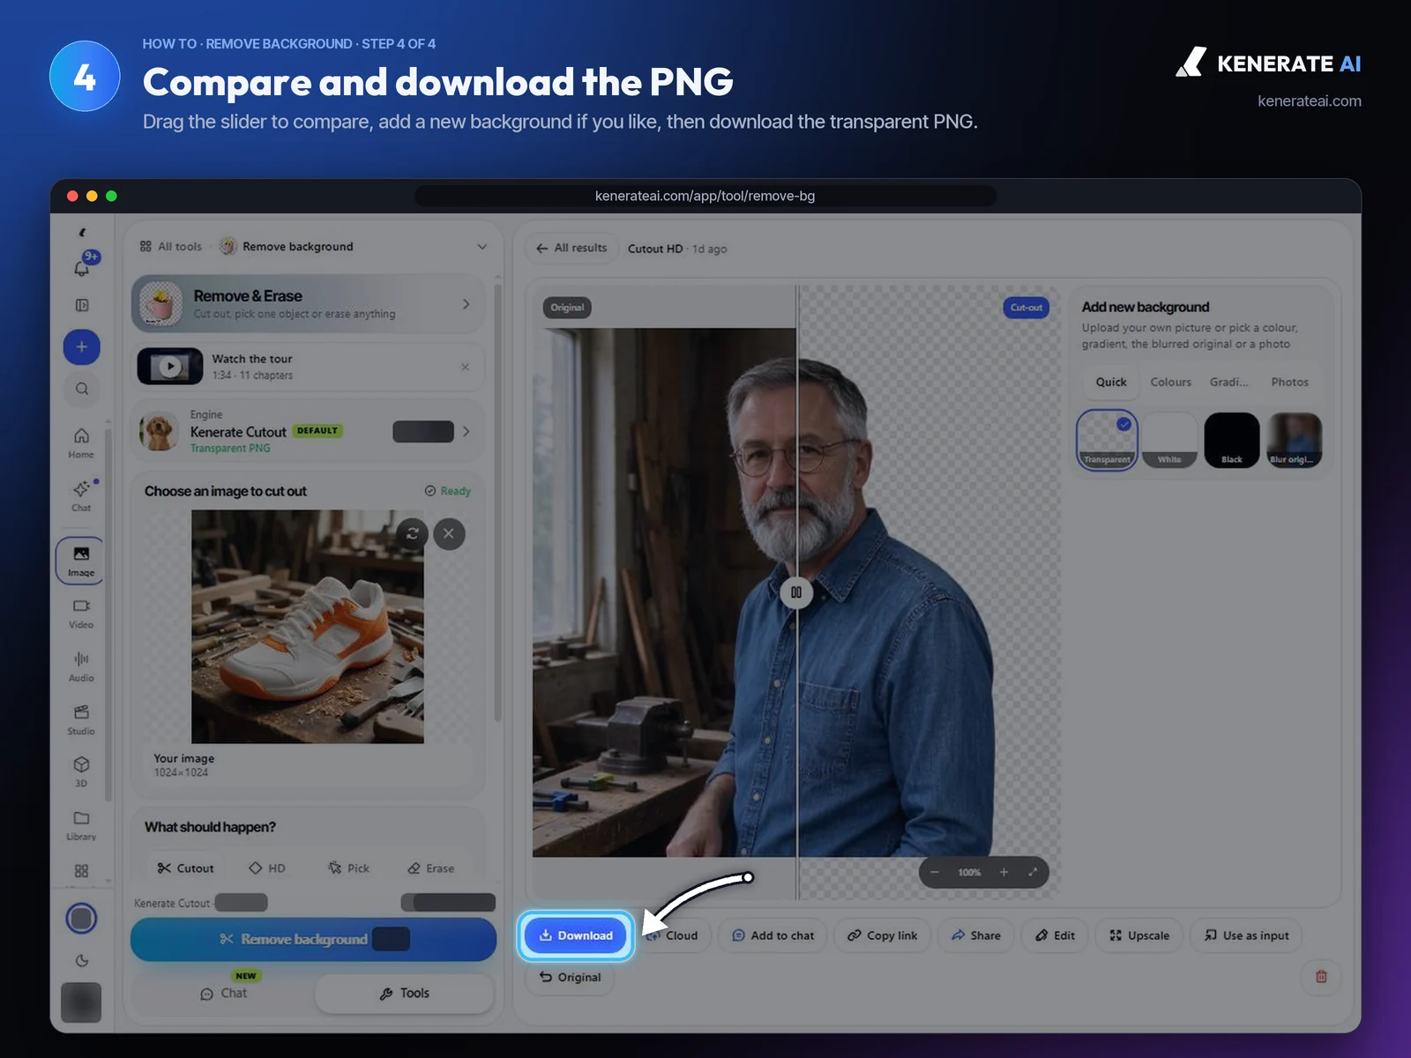
Task: Zoom in with the plus button
Action: 1004,872
